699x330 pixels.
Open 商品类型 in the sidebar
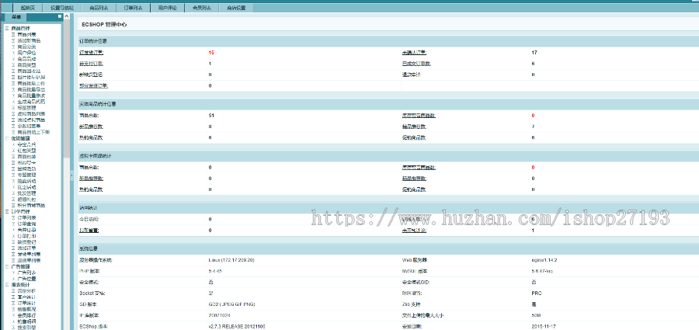[26, 65]
